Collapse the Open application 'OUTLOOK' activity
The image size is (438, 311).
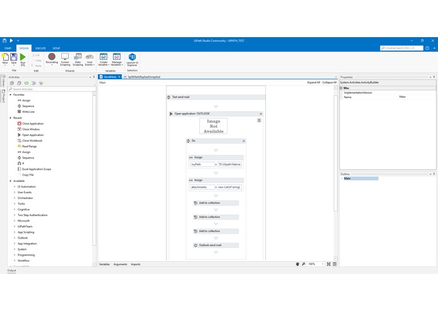[x=261, y=114]
